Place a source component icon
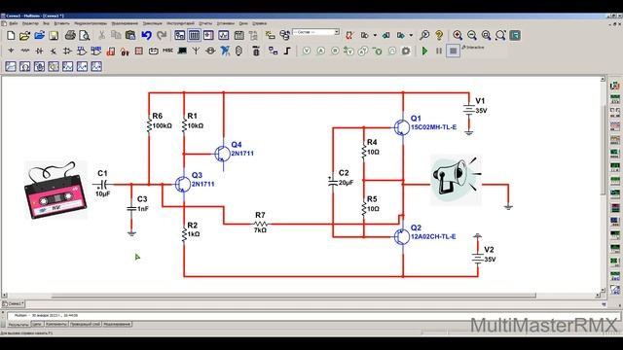Viewport: 623px width, 350px height. pos(11,51)
